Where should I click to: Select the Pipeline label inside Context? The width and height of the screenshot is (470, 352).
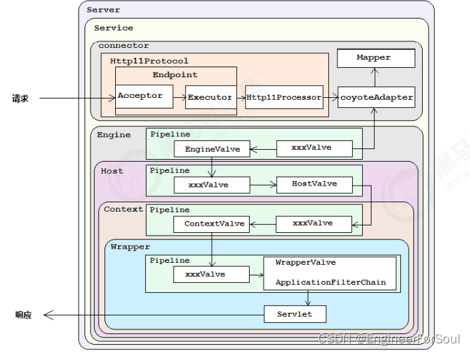point(170,210)
